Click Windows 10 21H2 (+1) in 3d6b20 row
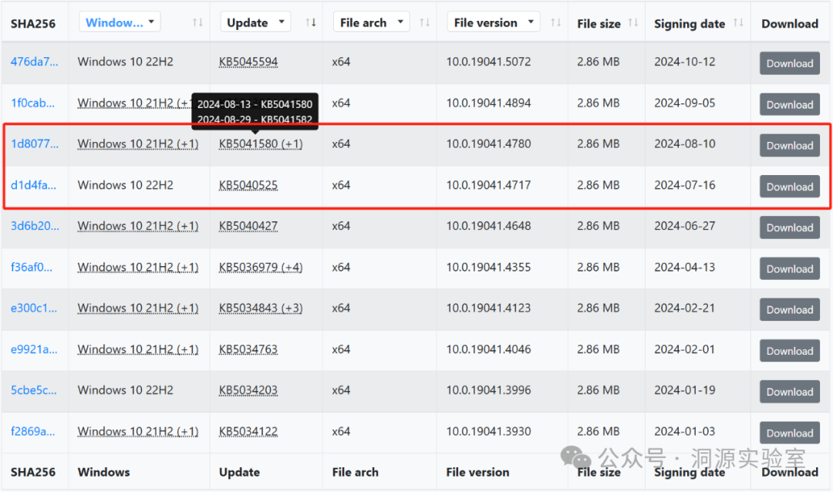This screenshot has width=833, height=492. click(x=138, y=226)
